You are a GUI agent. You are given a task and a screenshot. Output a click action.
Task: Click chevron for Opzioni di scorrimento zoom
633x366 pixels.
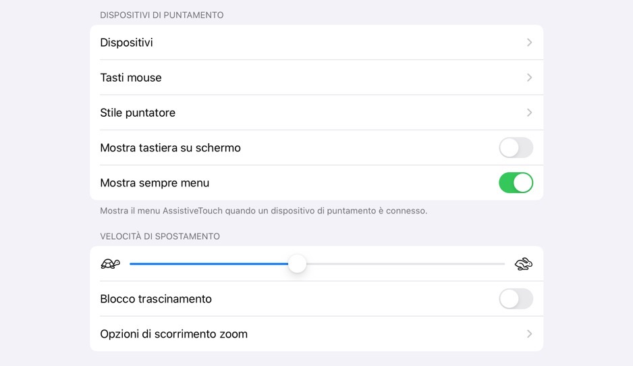pos(529,334)
